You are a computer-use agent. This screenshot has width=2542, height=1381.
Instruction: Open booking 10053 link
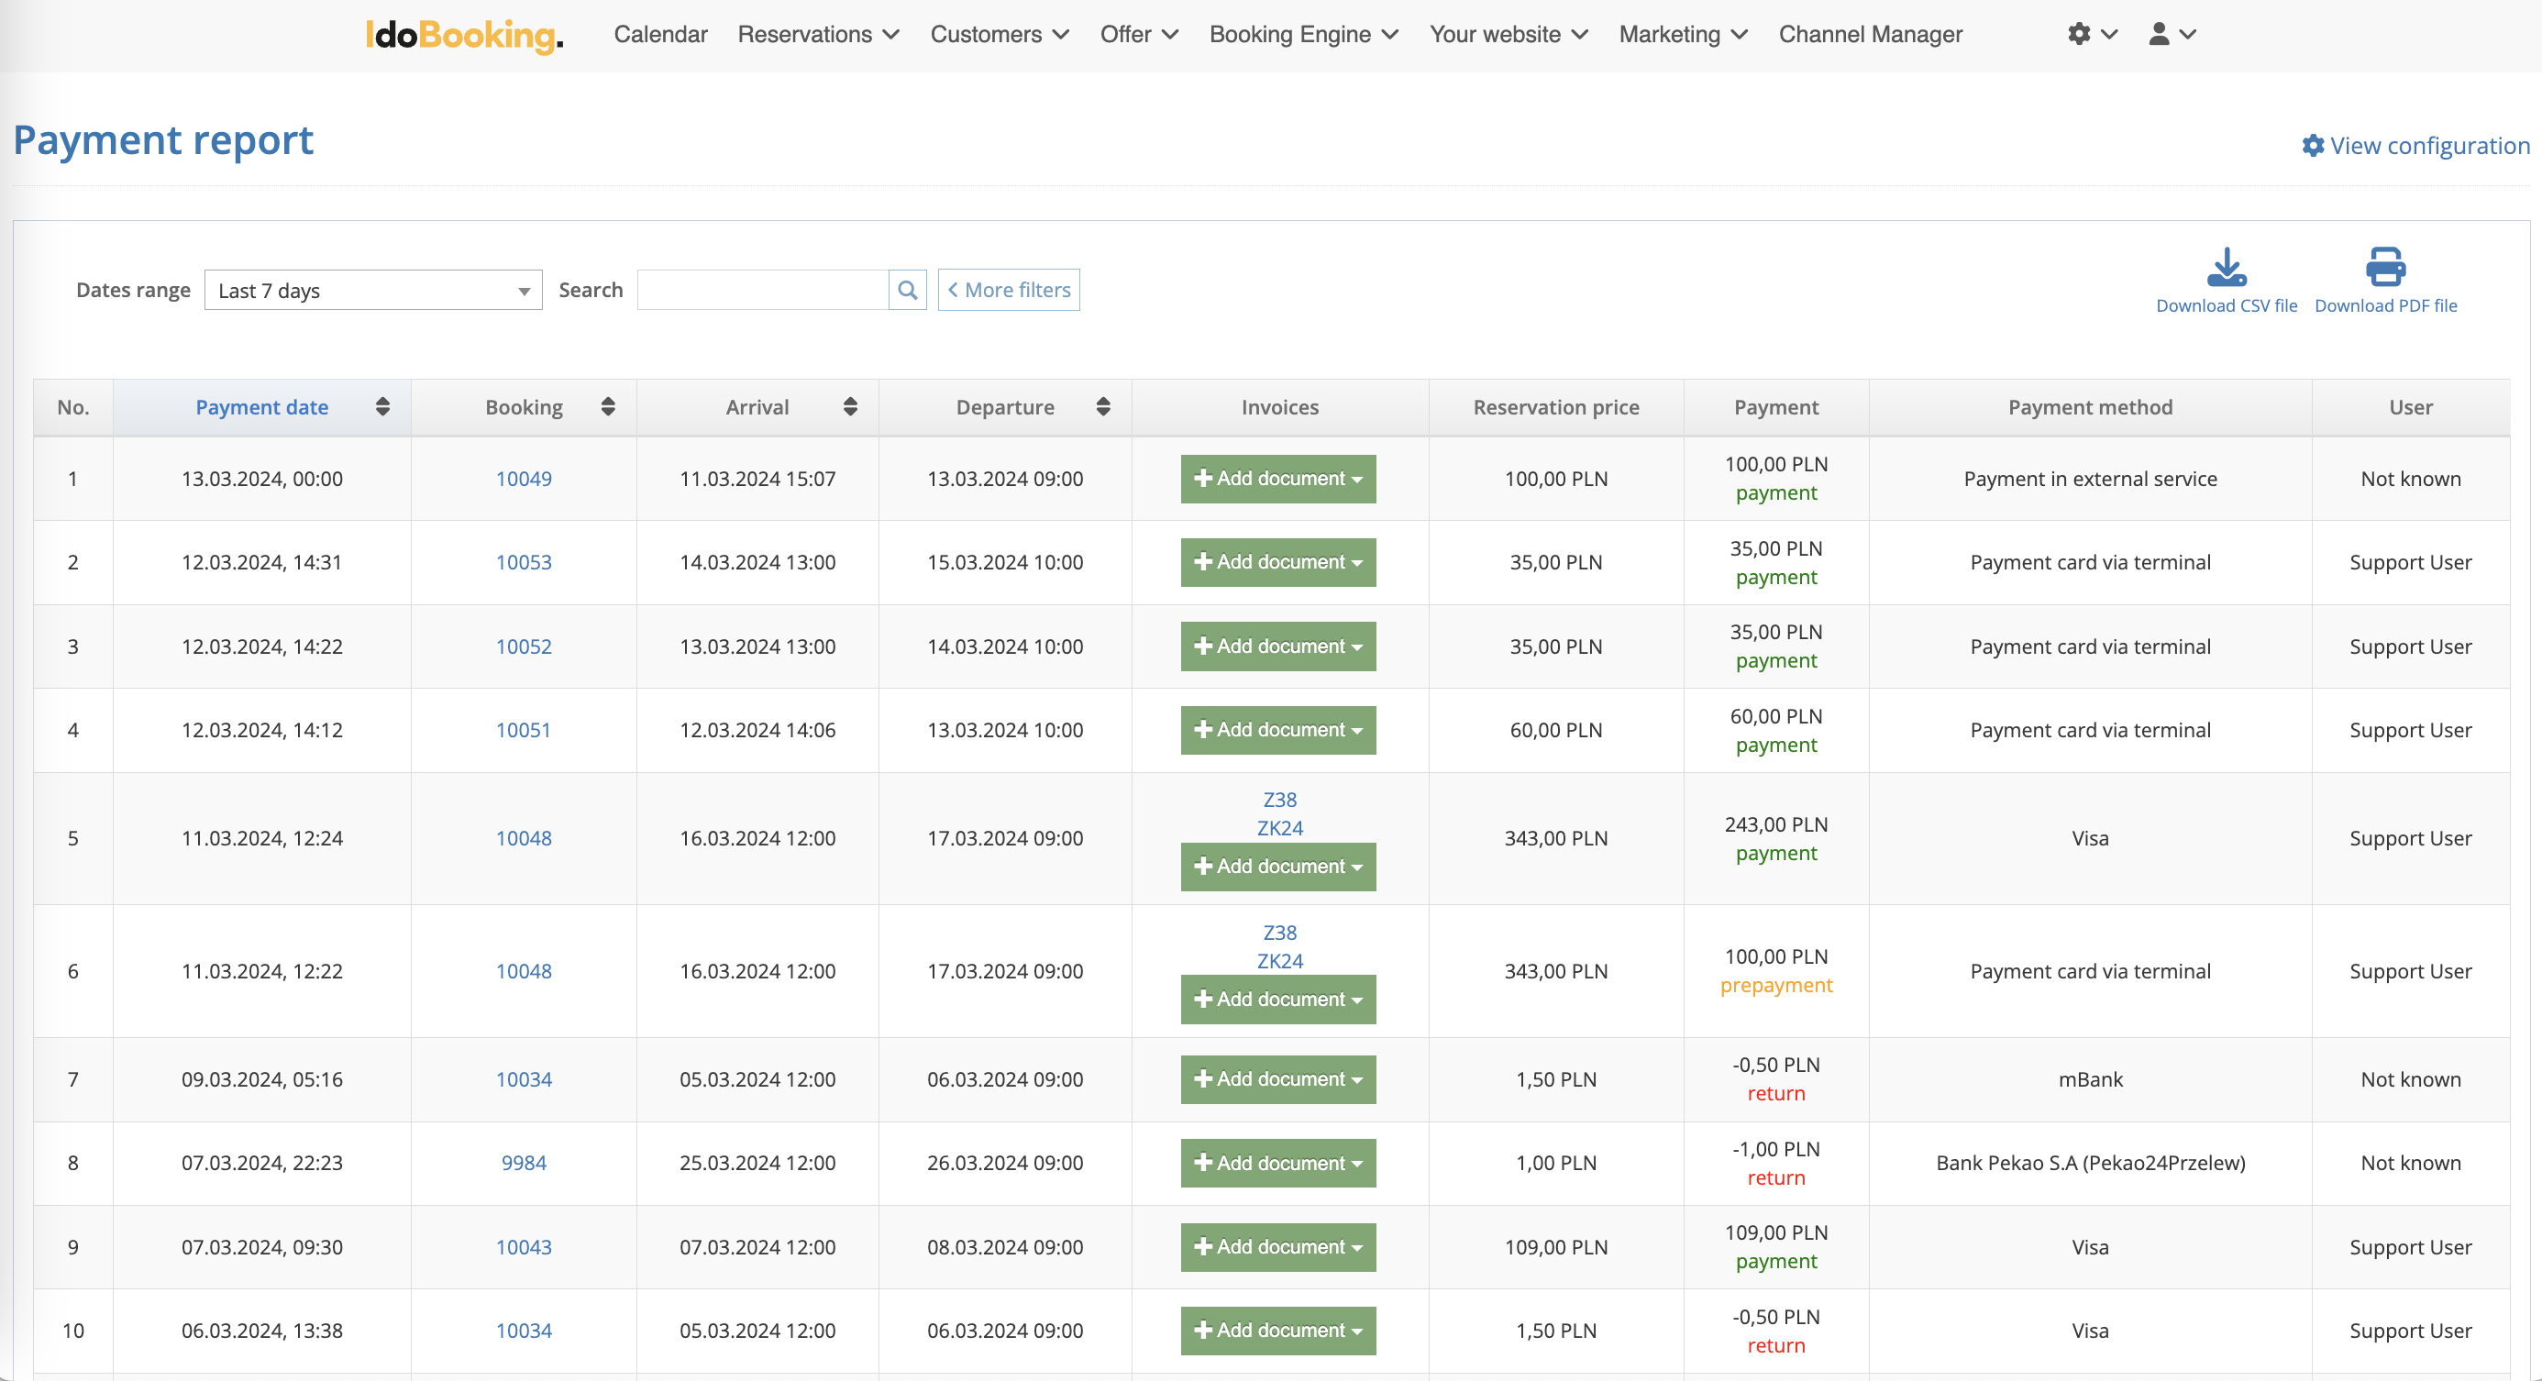[x=523, y=562]
